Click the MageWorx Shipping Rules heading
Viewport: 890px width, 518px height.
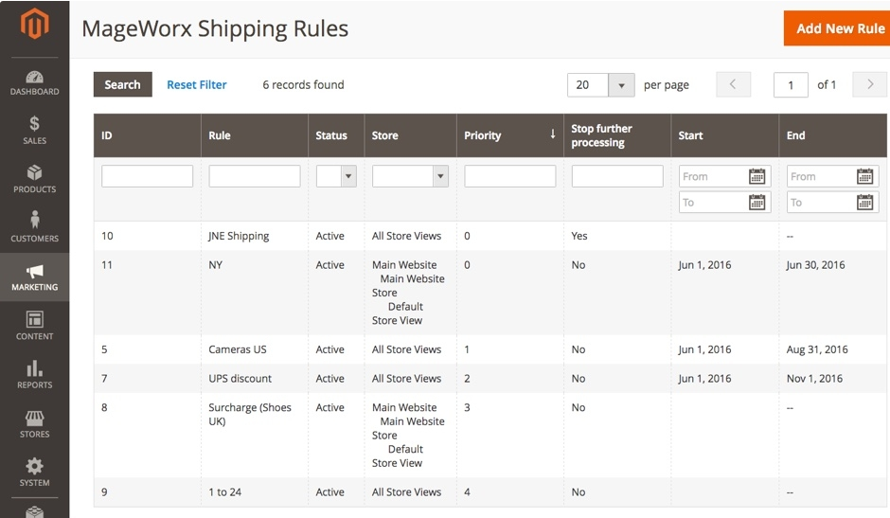pos(215,28)
